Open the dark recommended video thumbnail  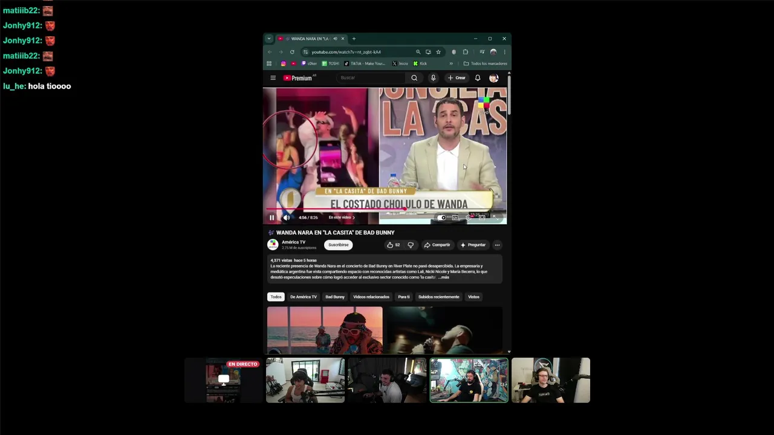pos(445,330)
